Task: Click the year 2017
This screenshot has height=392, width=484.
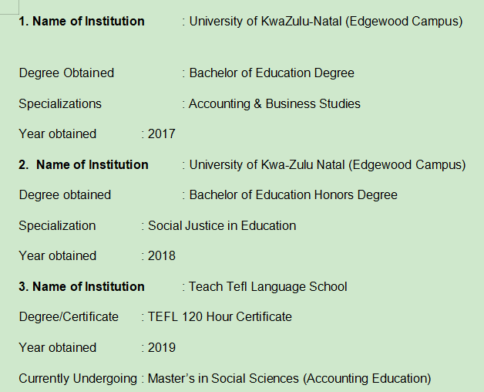Action: pos(162,134)
